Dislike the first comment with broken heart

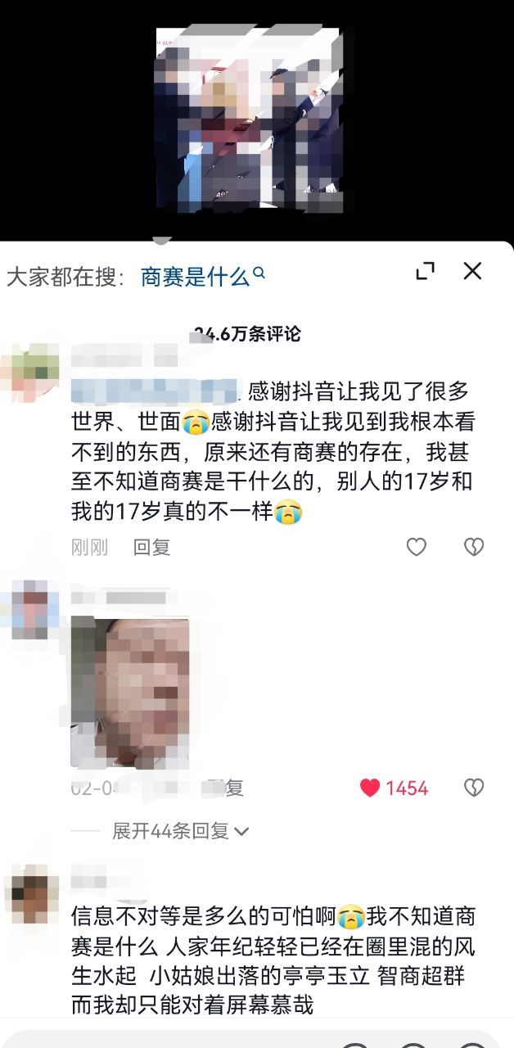[x=474, y=547]
